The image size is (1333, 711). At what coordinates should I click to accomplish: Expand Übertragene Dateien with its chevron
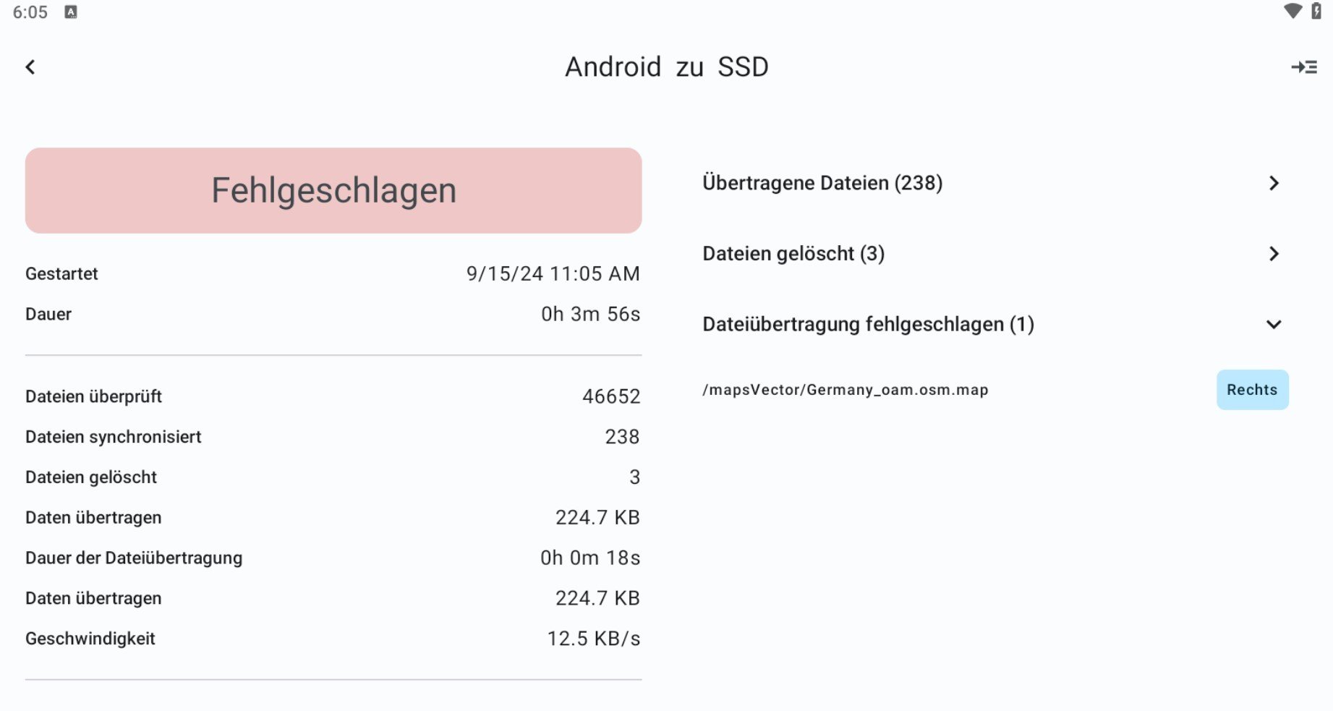[1274, 184]
